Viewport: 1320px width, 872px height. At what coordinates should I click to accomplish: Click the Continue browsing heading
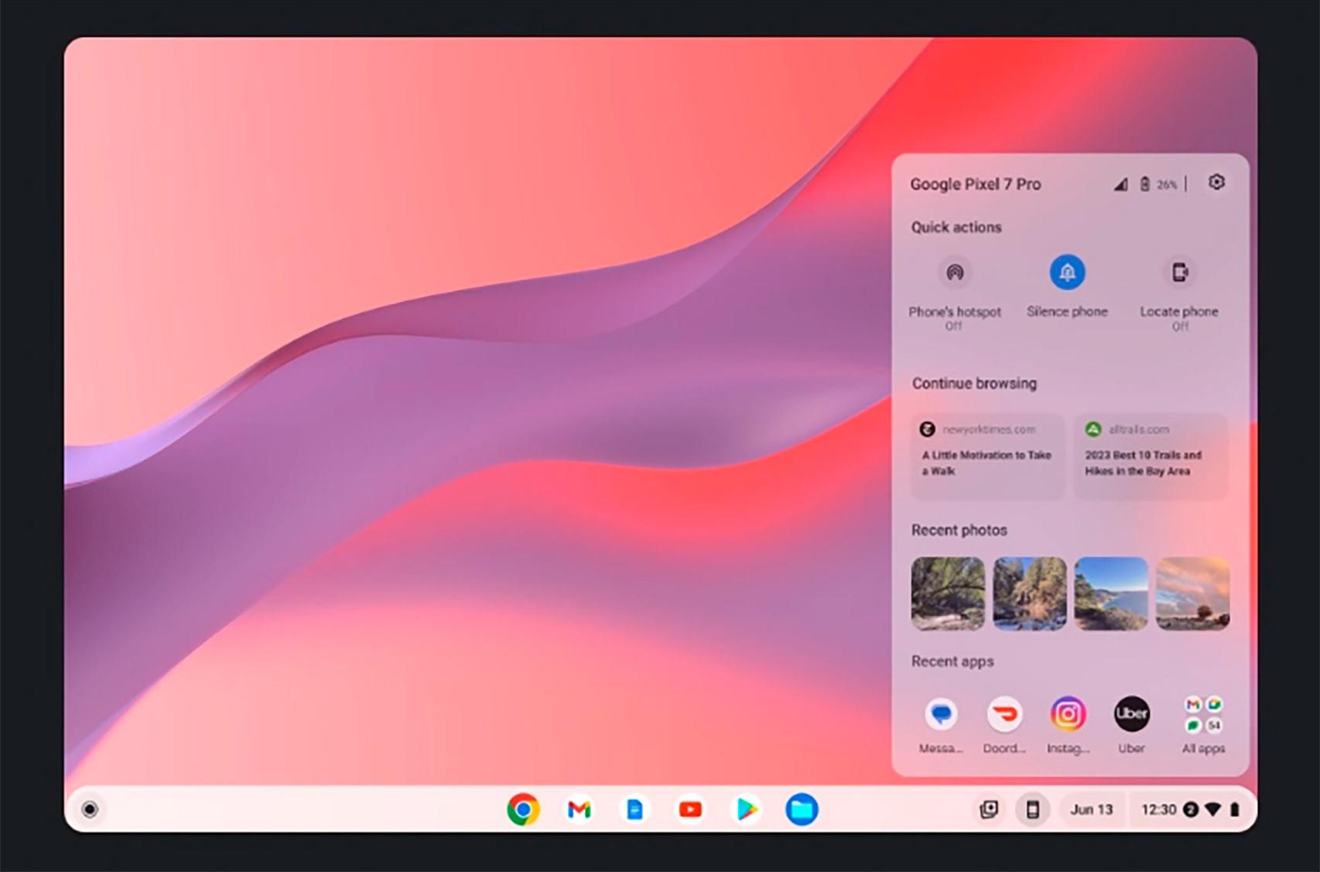pyautogui.click(x=974, y=383)
